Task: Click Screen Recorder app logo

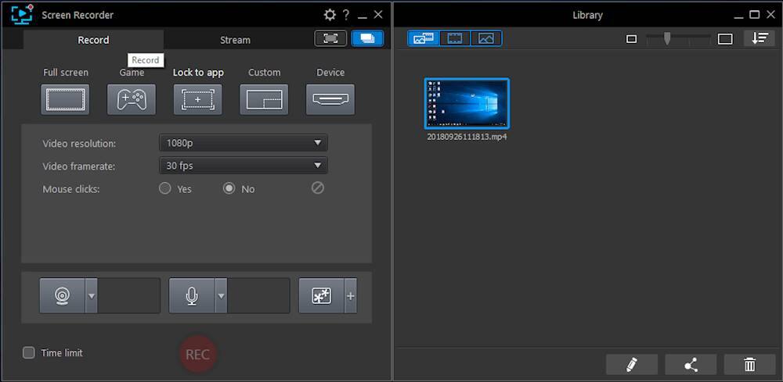Action: (x=21, y=14)
